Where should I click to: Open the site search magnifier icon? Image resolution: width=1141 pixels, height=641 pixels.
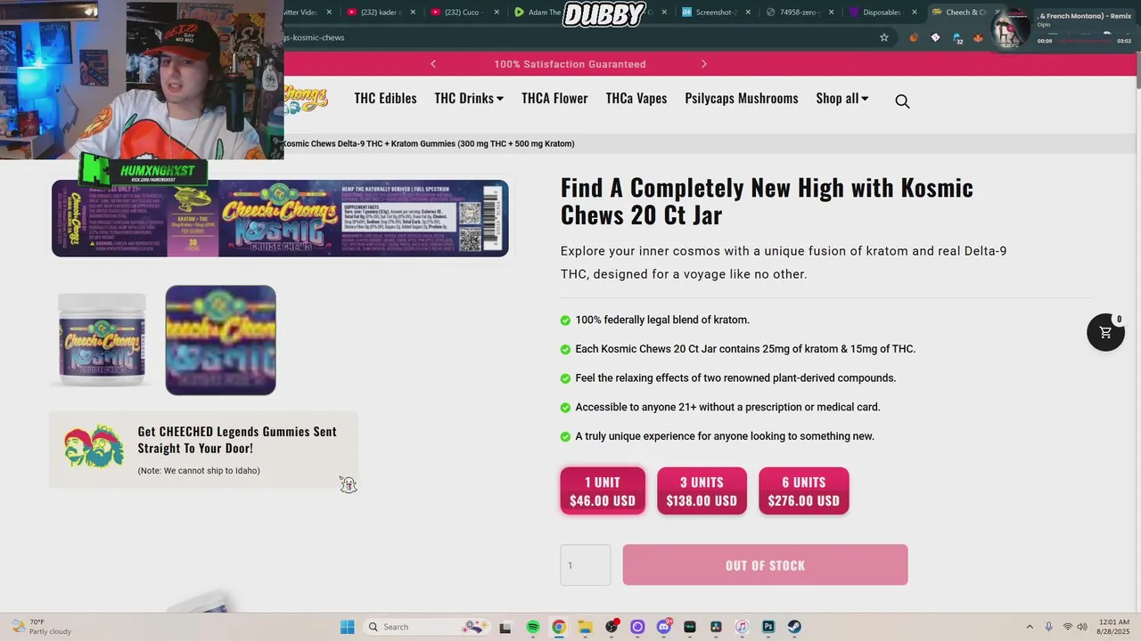click(902, 101)
